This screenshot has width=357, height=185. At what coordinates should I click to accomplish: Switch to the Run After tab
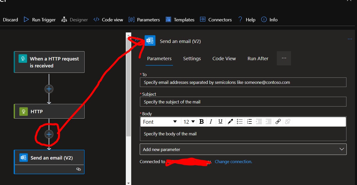click(x=258, y=58)
